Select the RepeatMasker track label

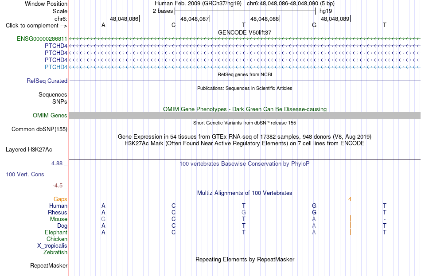click(x=49, y=265)
